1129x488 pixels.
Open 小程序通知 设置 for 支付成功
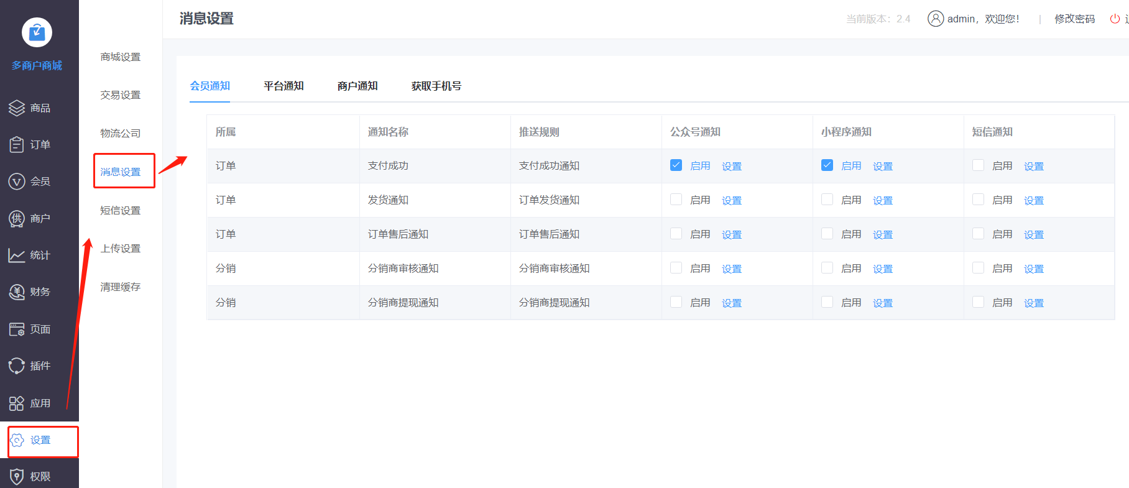point(883,166)
